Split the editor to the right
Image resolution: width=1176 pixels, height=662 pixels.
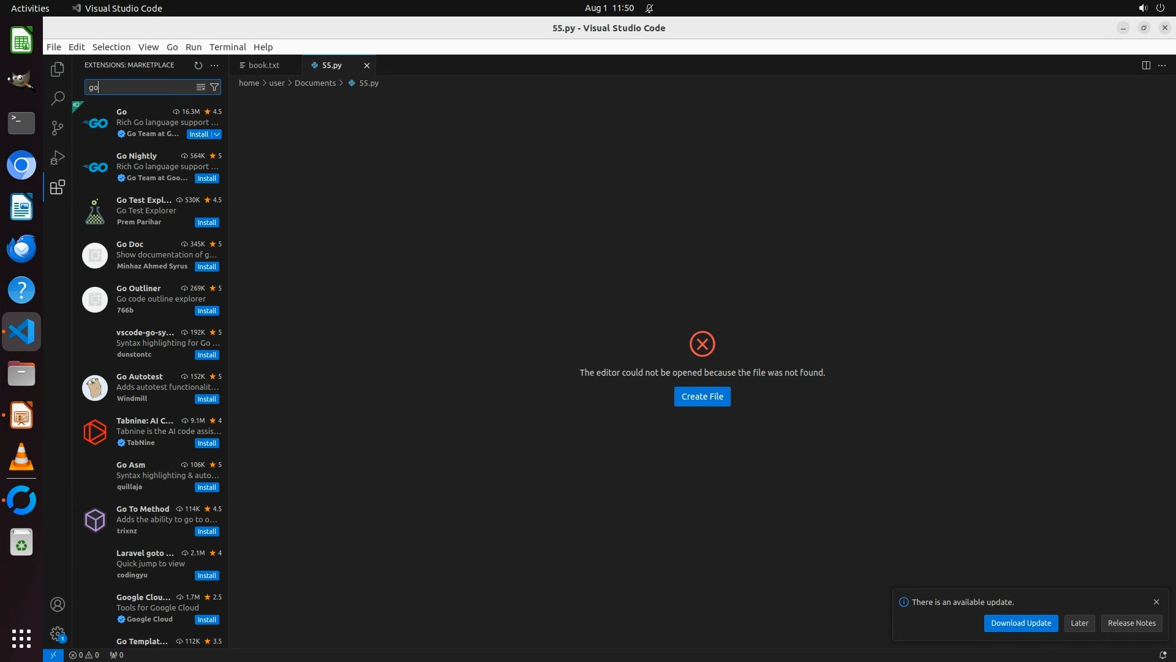pyautogui.click(x=1146, y=65)
